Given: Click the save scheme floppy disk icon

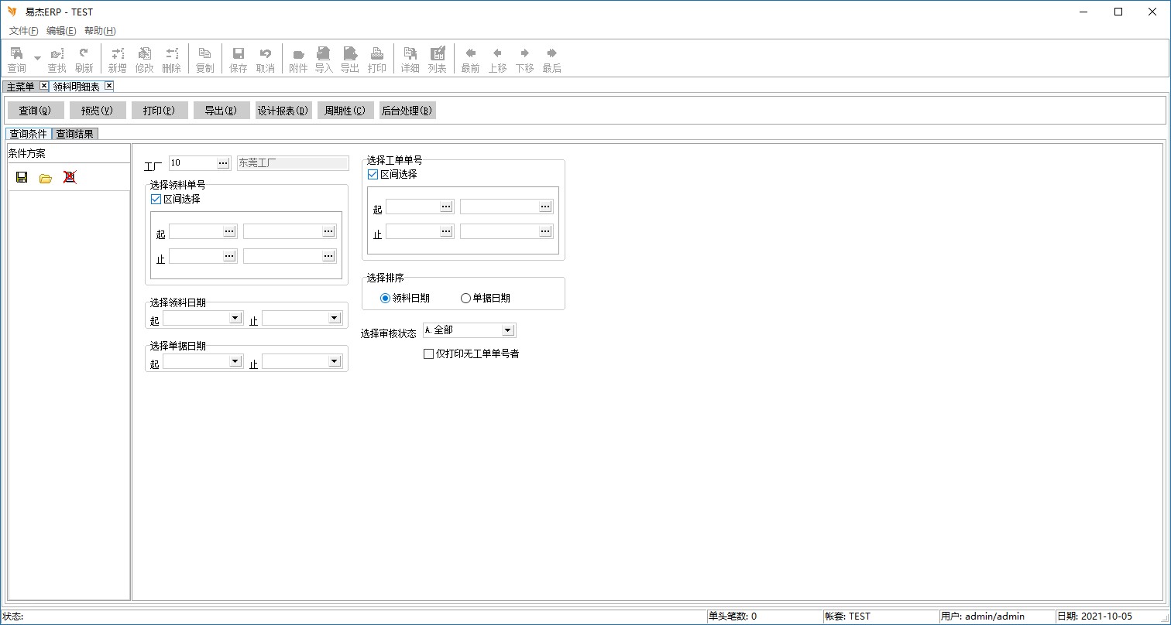Looking at the screenshot, I should coord(22,177).
